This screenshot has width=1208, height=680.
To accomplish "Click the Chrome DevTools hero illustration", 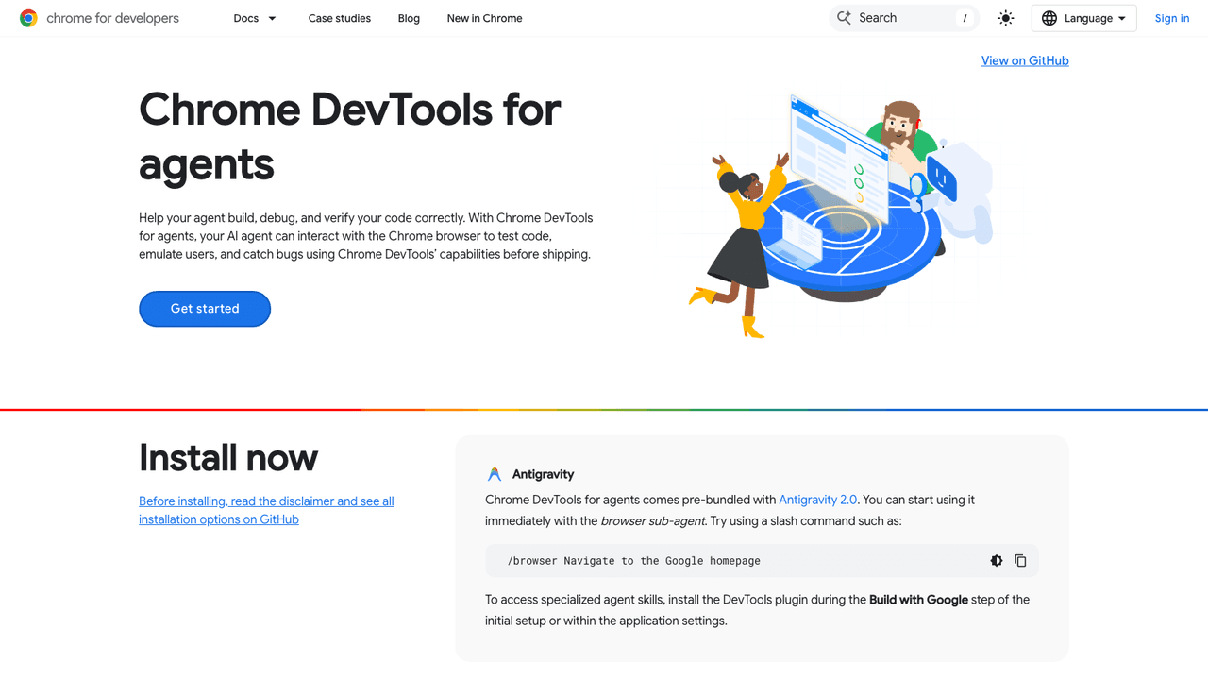I will 842,215.
